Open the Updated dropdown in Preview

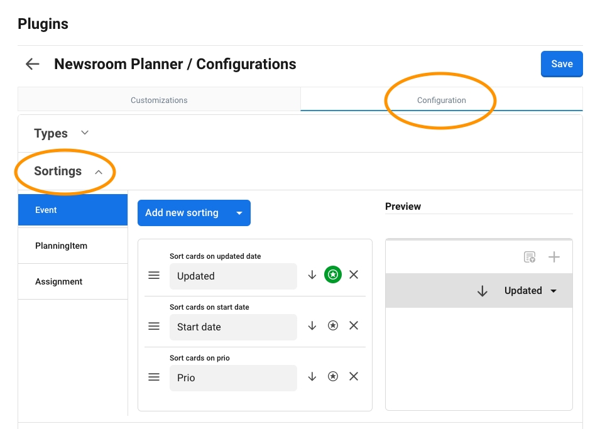point(530,291)
